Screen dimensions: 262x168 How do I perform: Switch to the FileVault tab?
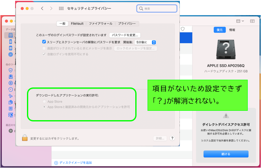(77, 24)
